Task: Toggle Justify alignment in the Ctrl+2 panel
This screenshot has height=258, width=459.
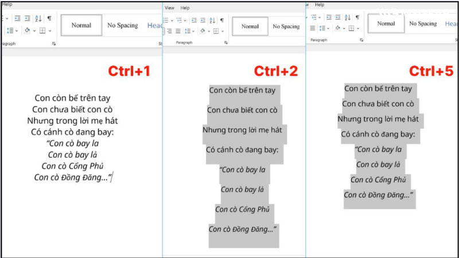Action: pos(178,31)
